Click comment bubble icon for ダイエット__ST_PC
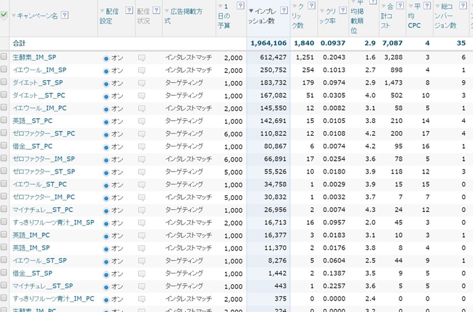The width and height of the screenshot is (473, 312). 141,96
